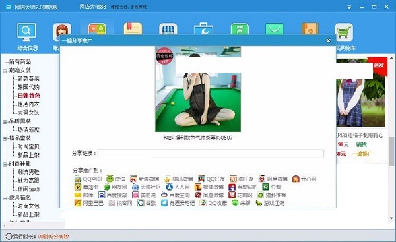Share to 花瓣网
The width and height of the screenshot is (396, 242).
coord(240,195)
